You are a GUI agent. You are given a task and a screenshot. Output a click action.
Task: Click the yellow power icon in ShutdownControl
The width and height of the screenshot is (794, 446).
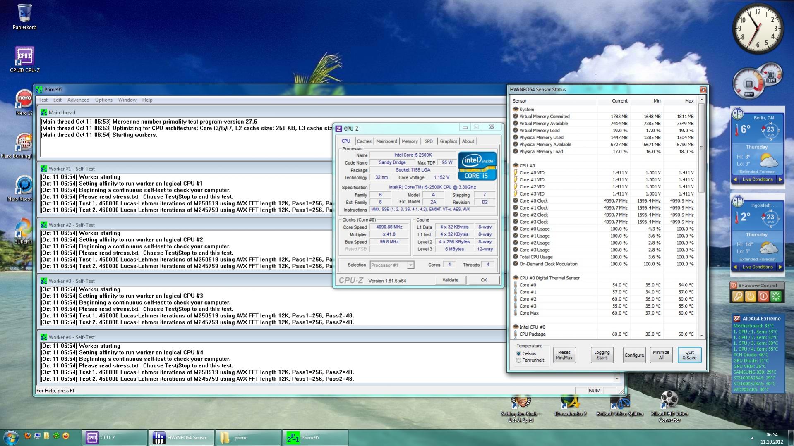(x=751, y=296)
